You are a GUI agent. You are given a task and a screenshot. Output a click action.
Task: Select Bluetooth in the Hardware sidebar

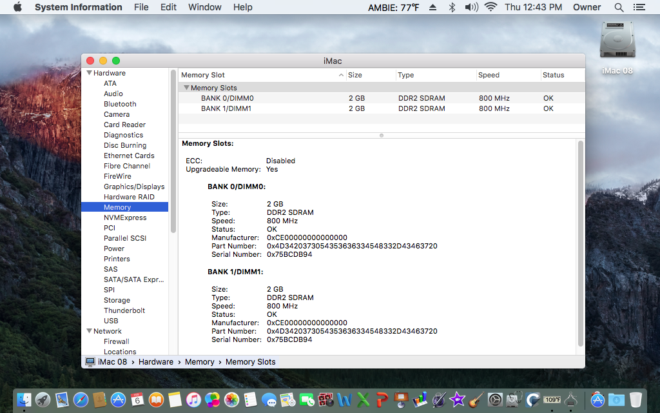point(120,104)
